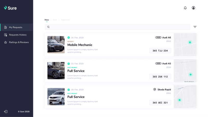
Task: Click the logout icon in sidebar
Action: coord(6,112)
